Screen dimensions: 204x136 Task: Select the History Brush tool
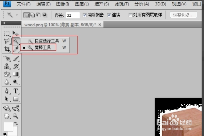click(x=16, y=66)
